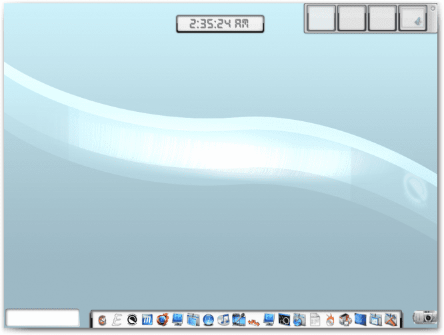The image size is (444, 335).
Task: Click the digital clock showing 2:35:24 AM
Action: click(x=220, y=24)
